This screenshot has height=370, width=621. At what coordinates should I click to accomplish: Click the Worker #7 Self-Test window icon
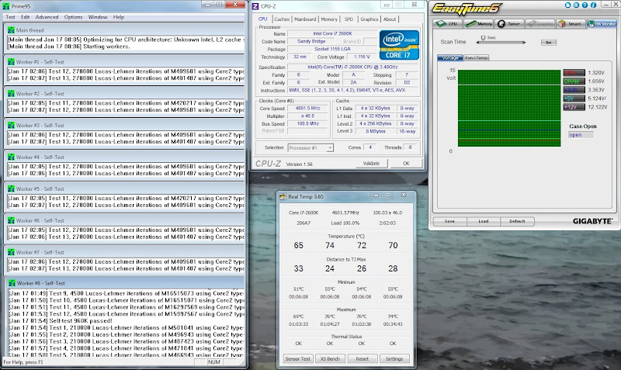[x=11, y=252]
